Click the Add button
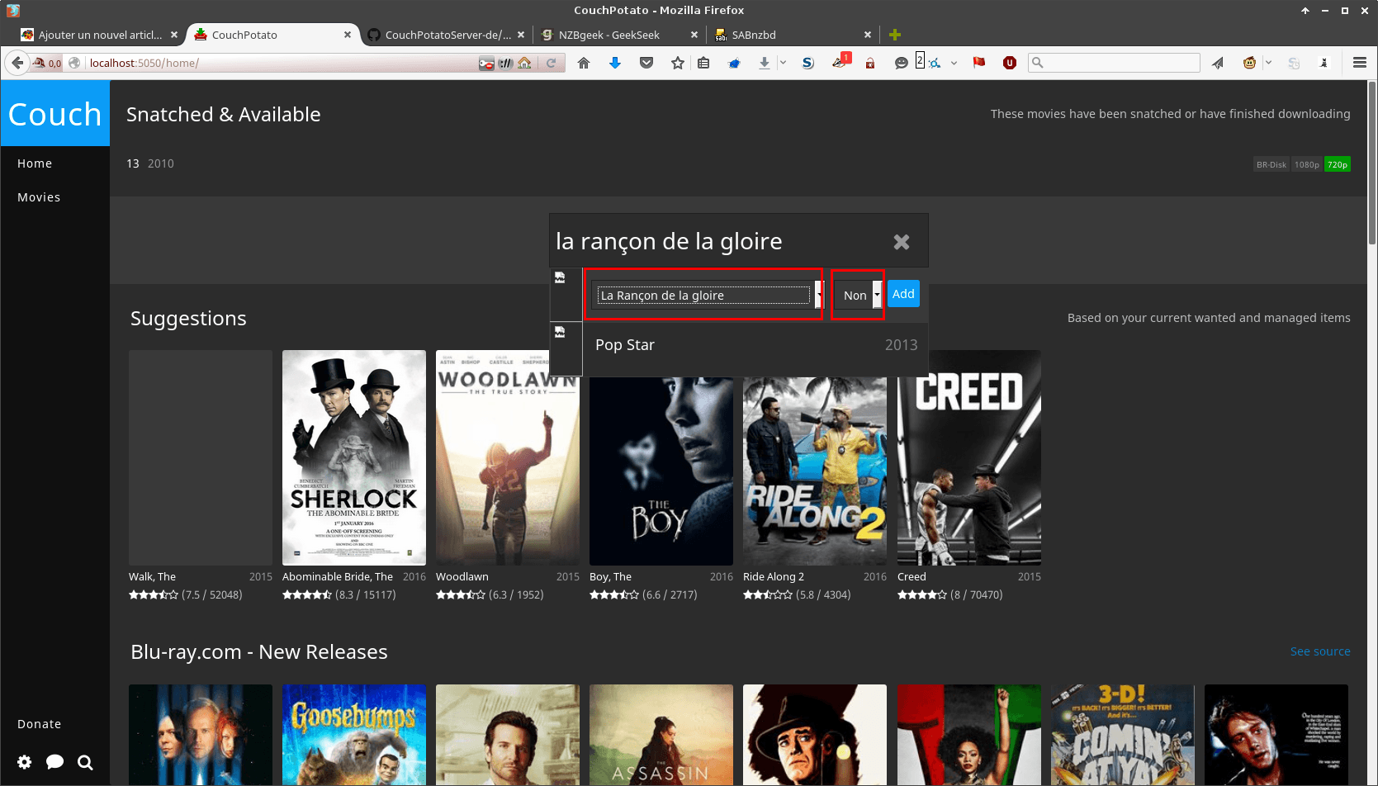Image resolution: width=1378 pixels, height=786 pixels. click(x=903, y=294)
